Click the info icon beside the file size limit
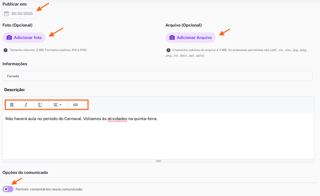The width and height of the screenshot is (320, 196). pyautogui.click(x=168, y=50)
